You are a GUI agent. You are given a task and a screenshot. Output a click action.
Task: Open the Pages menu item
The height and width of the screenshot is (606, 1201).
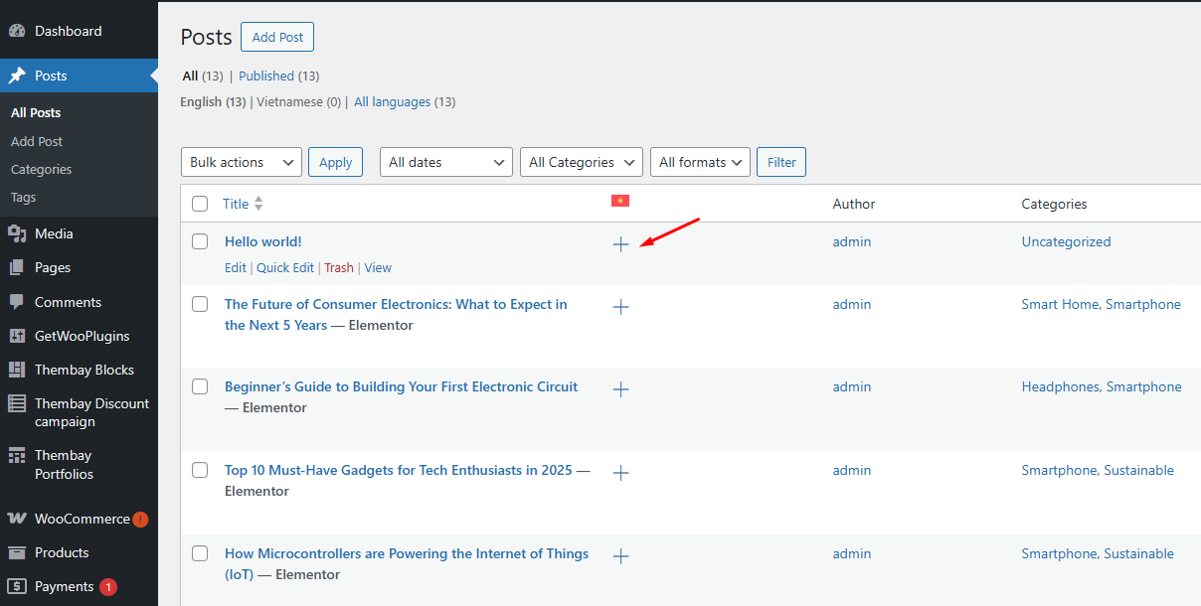point(52,267)
